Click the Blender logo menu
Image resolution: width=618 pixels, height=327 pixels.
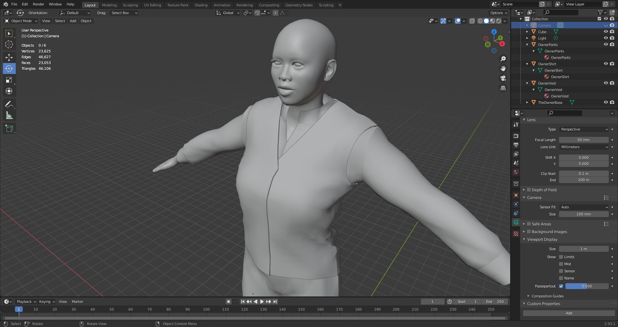coord(5,4)
